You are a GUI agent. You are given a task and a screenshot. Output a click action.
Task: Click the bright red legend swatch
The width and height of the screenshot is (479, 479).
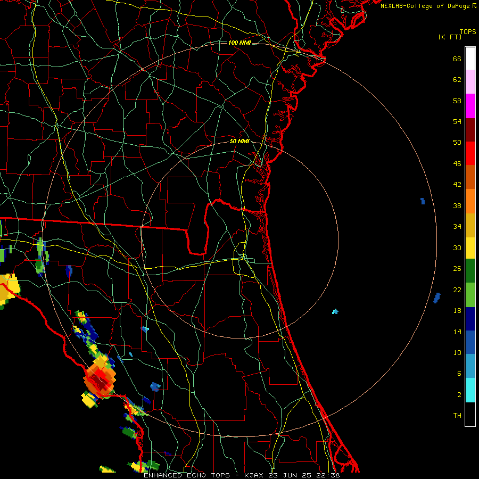coord(470,153)
